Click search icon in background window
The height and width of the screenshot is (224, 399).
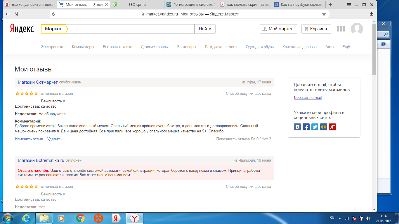(386, 34)
